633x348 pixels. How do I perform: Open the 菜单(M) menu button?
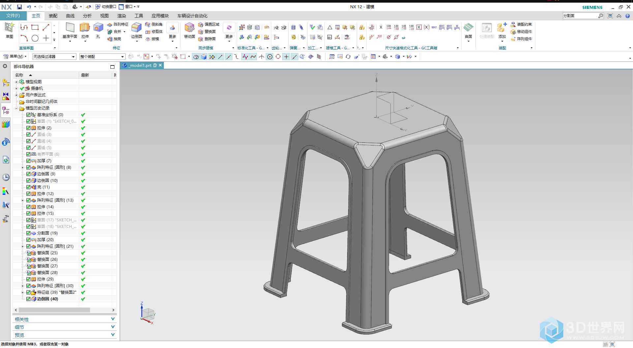[x=15, y=57]
